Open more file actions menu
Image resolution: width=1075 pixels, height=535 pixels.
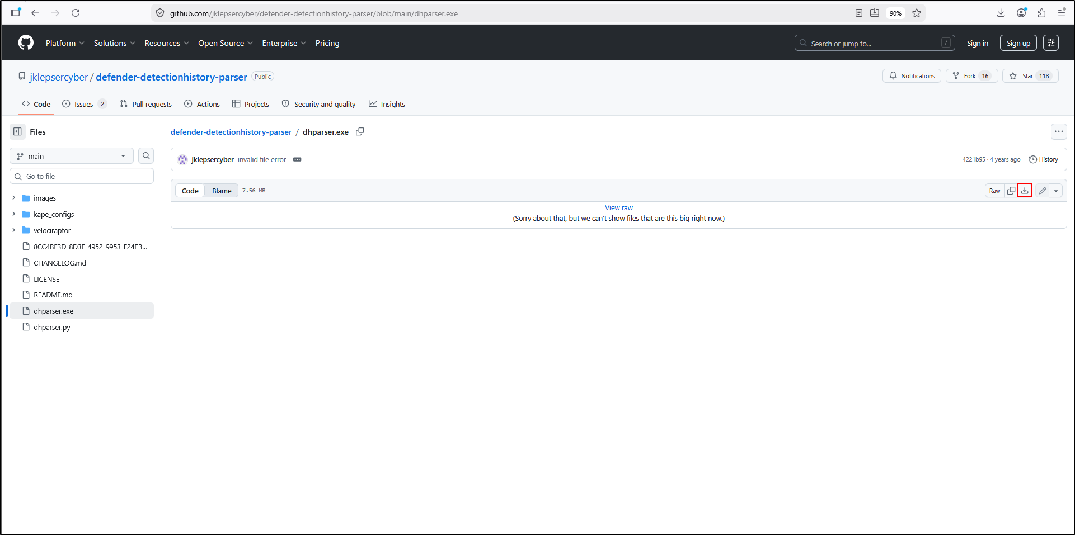[x=1059, y=132]
